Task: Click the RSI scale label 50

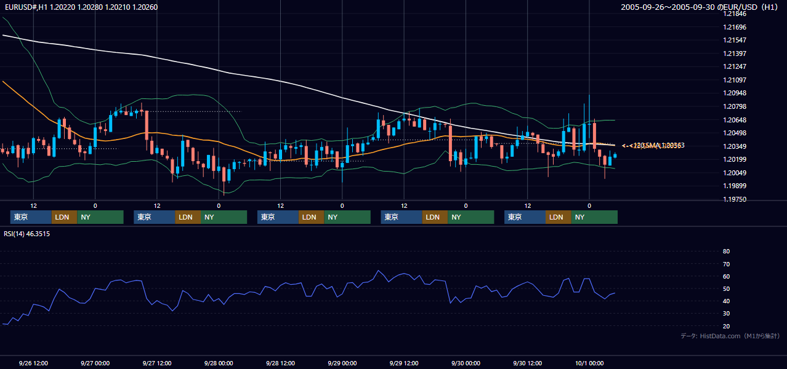Action: tap(726, 288)
